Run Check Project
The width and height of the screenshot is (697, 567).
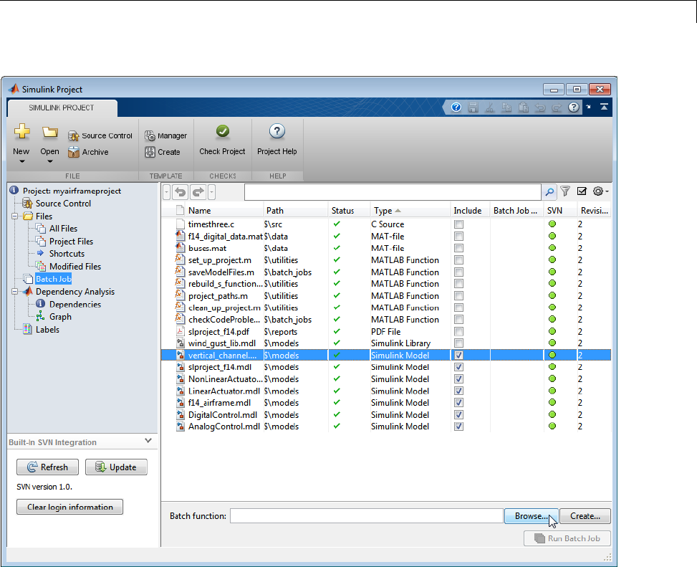[x=222, y=140]
